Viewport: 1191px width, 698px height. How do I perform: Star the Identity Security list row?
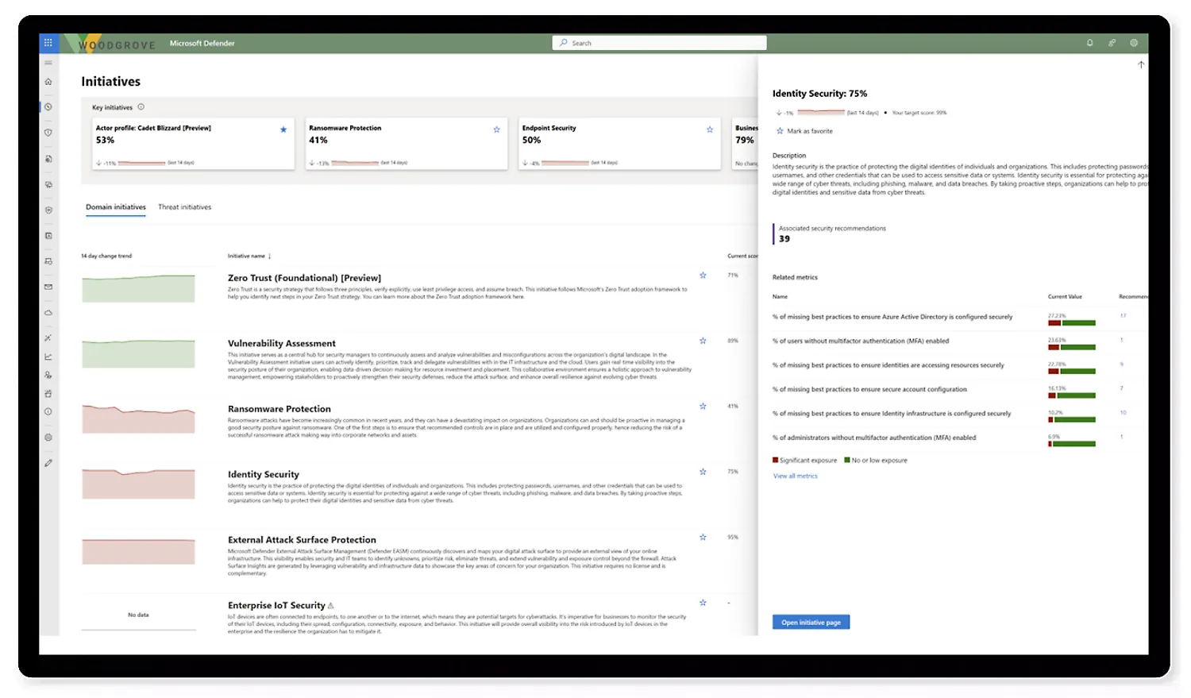tap(703, 472)
